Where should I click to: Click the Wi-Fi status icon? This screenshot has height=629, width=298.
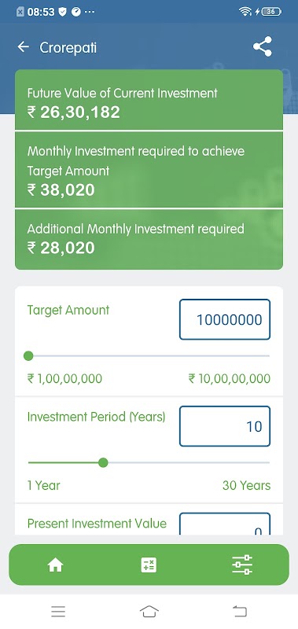[245, 12]
